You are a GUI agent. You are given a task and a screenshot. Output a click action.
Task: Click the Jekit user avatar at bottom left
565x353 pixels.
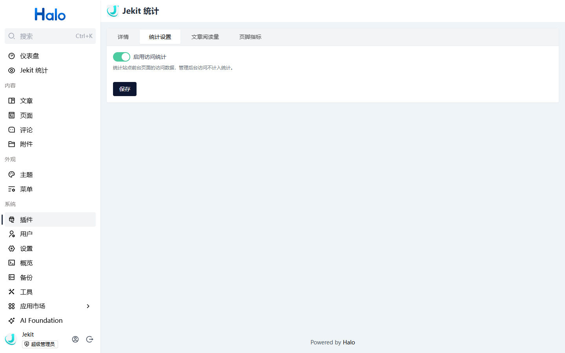pos(11,339)
